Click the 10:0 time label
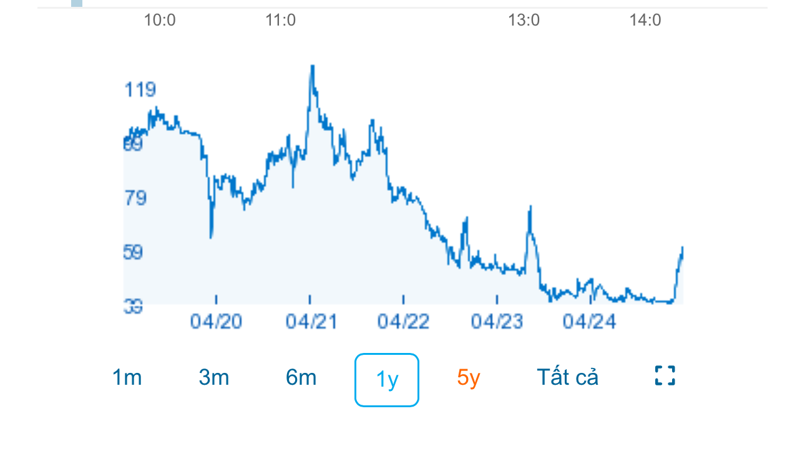The width and height of the screenshot is (805, 449). click(x=160, y=21)
